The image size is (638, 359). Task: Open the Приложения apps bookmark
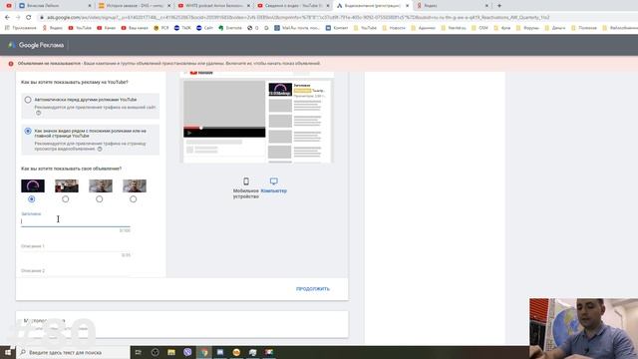(x=20, y=28)
